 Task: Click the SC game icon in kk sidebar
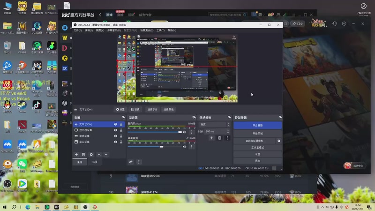pyautogui.click(x=65, y=68)
